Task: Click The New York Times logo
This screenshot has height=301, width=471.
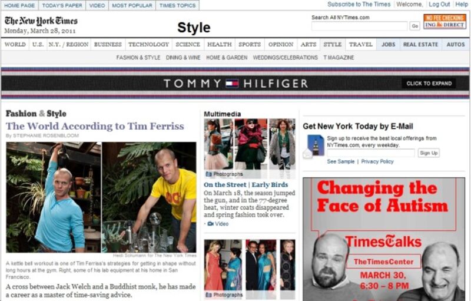Action: click(x=41, y=21)
